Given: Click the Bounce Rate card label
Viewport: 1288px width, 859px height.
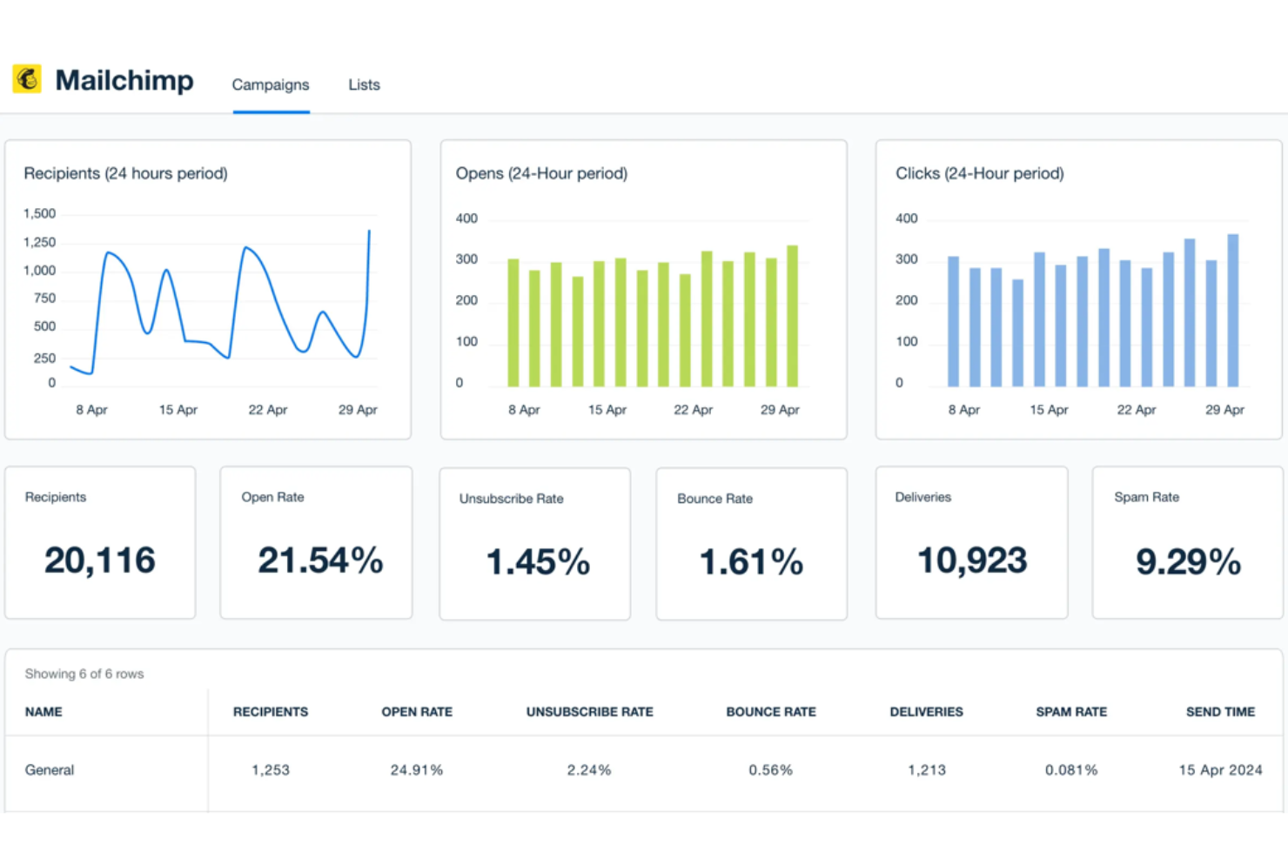Looking at the screenshot, I should point(714,499).
